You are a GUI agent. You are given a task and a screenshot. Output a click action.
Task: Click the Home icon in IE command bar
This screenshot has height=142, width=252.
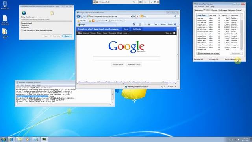[134, 24]
